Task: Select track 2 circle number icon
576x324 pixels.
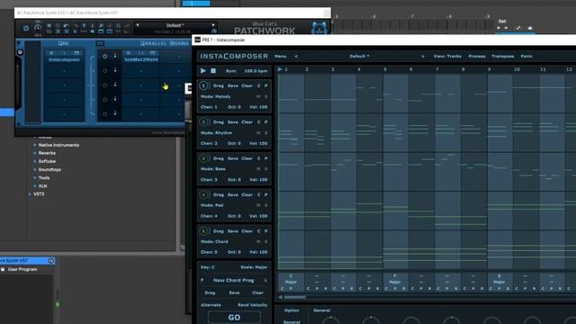Action: click(203, 122)
